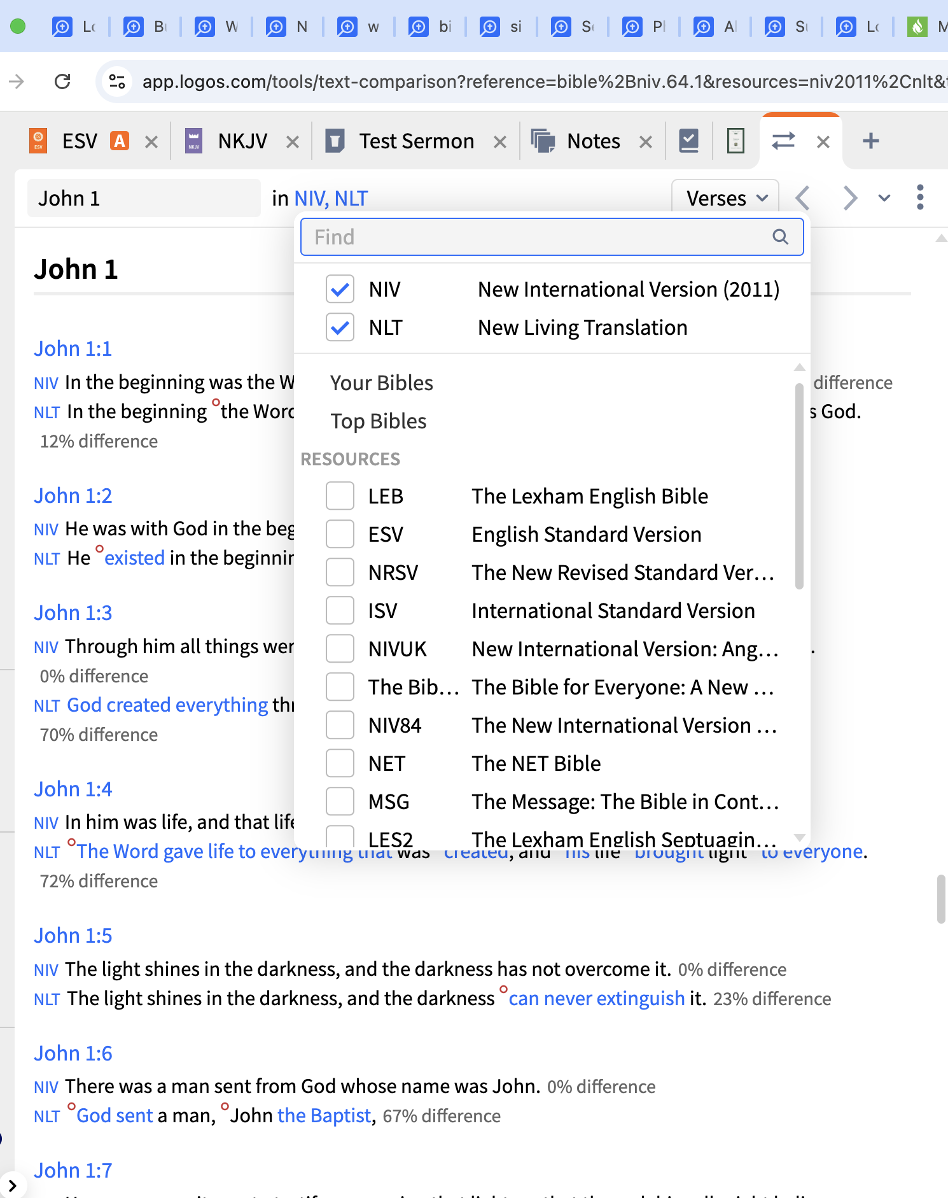
Task: Open the phone-shaped document tab icon
Action: [x=735, y=141]
